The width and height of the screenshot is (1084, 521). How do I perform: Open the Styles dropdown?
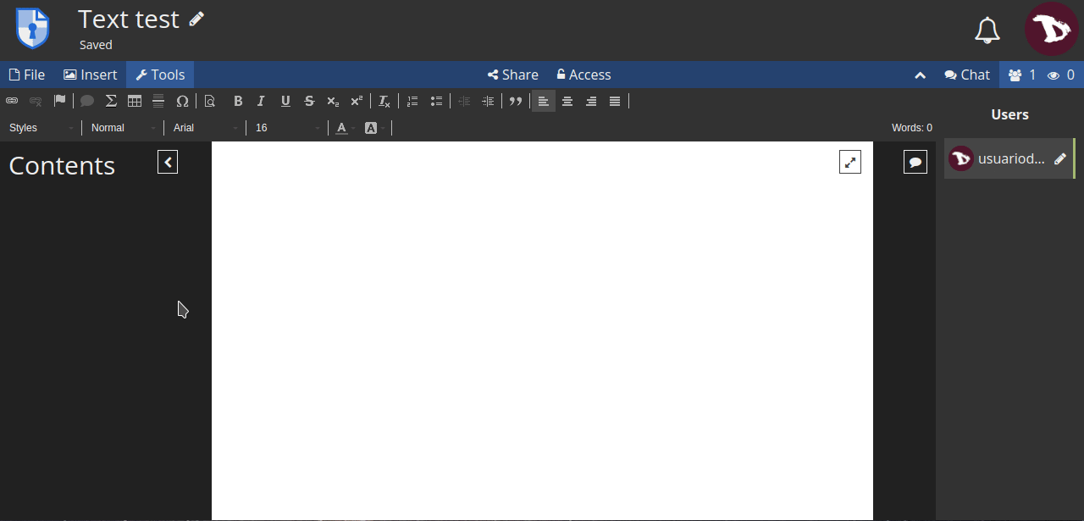41,128
